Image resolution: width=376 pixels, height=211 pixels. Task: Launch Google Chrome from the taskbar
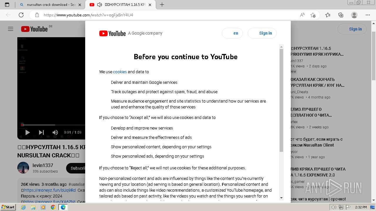(x=53, y=207)
